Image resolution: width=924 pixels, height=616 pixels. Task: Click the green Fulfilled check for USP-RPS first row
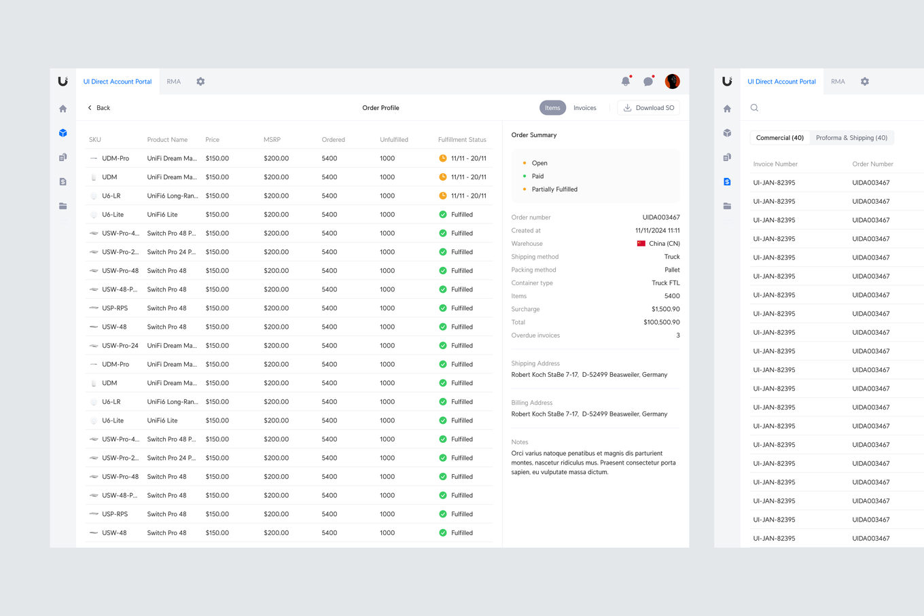[x=443, y=308]
